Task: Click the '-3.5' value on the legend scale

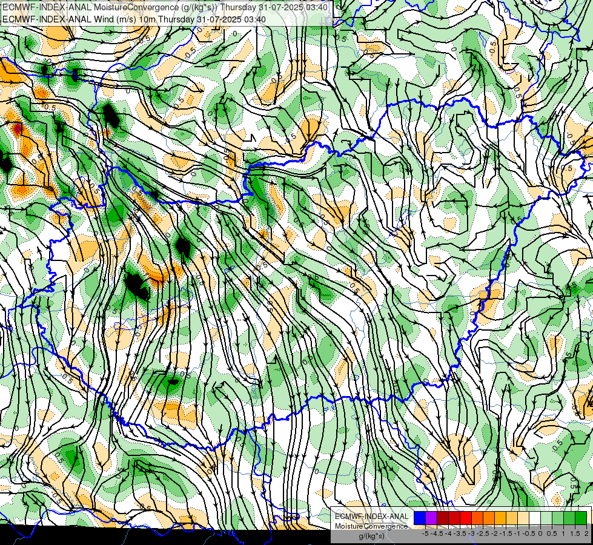Action: (460, 533)
